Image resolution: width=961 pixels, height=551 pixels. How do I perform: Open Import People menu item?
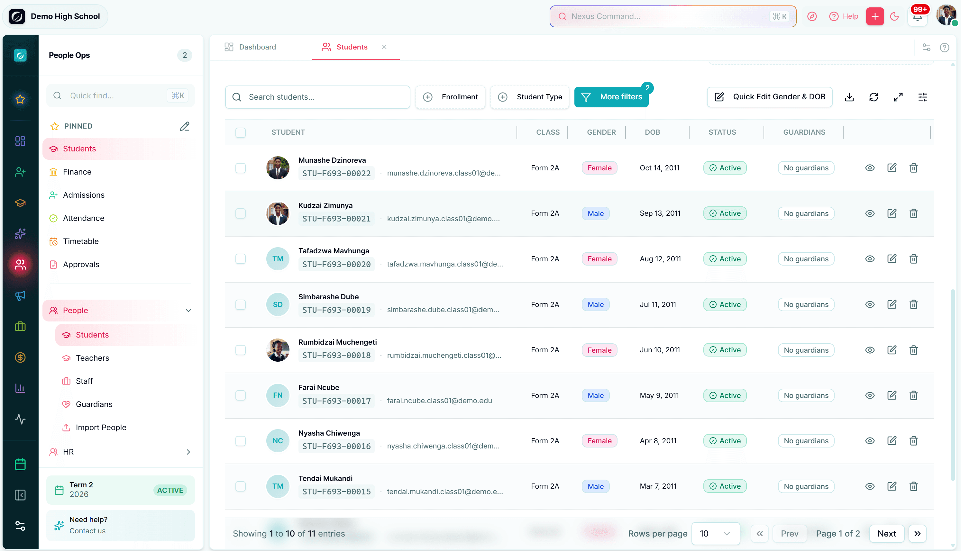pos(101,427)
